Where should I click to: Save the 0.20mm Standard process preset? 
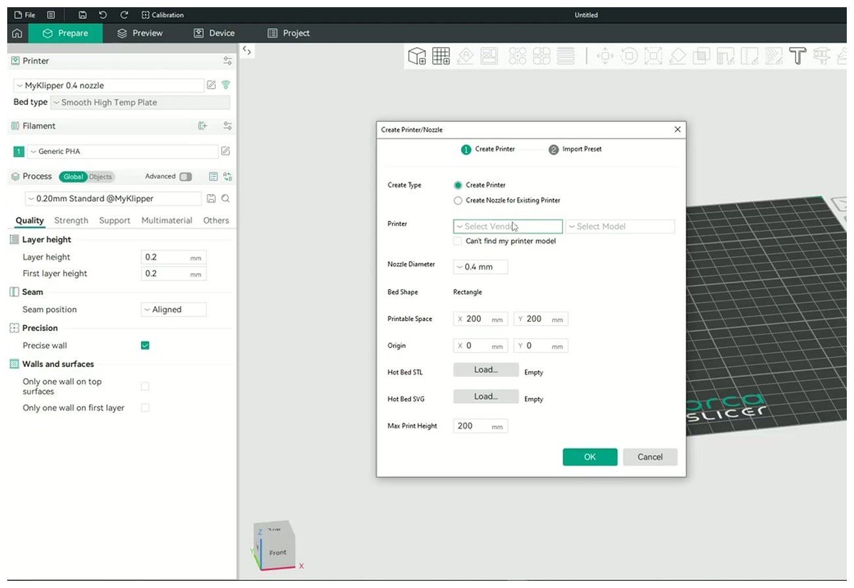pos(211,199)
